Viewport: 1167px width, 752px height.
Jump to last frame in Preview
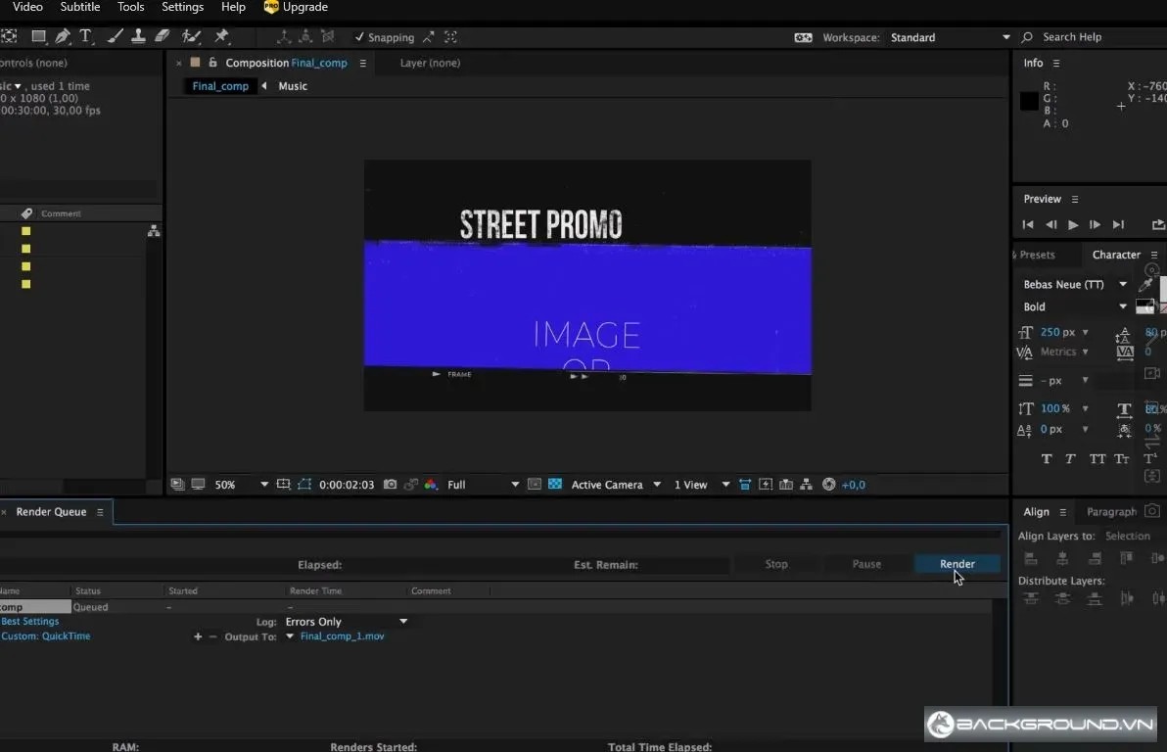(1118, 224)
